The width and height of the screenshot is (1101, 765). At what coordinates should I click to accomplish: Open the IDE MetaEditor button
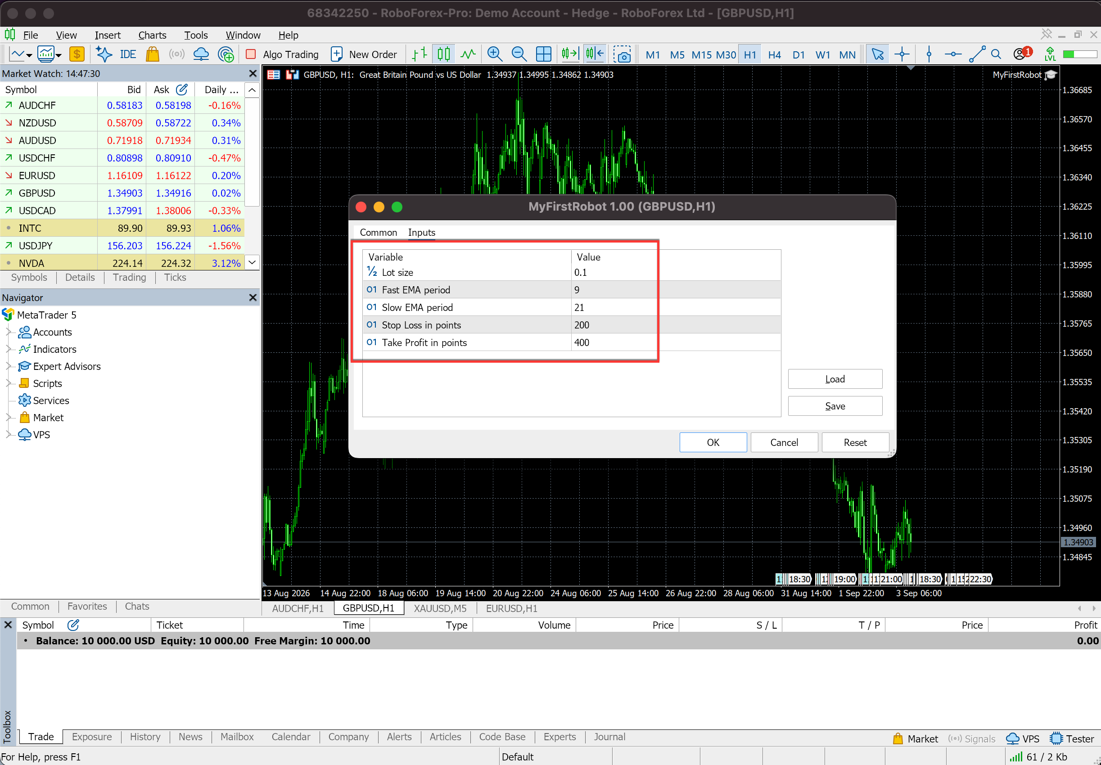(127, 54)
